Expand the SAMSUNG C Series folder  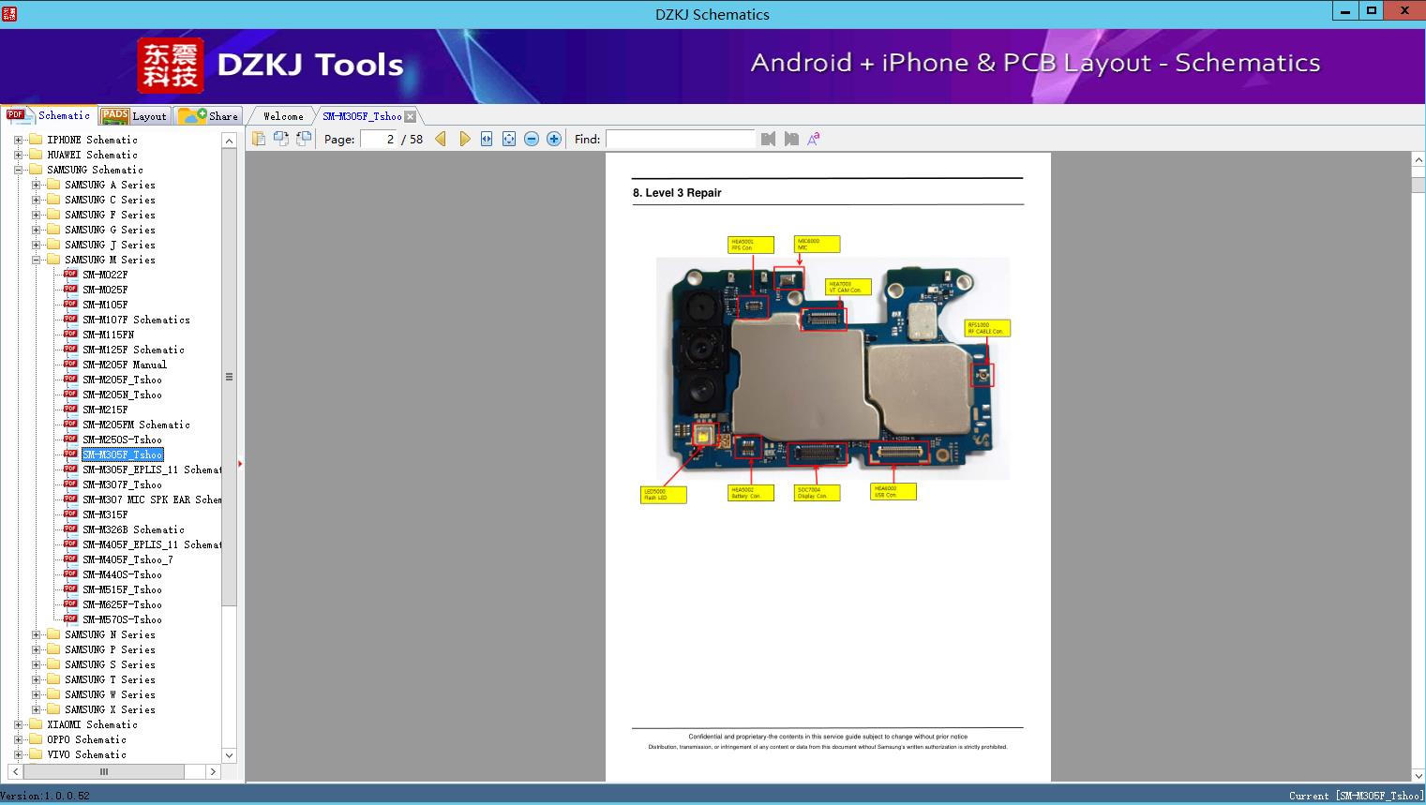coord(37,200)
